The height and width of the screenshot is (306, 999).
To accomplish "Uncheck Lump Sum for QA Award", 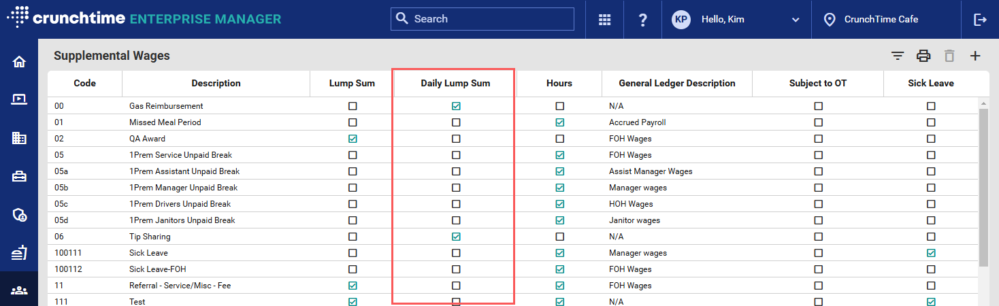I will pos(353,139).
